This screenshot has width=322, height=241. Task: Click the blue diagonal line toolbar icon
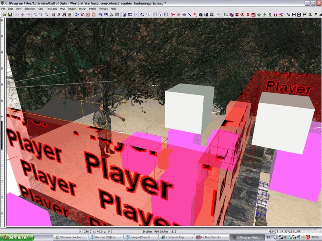190,14
